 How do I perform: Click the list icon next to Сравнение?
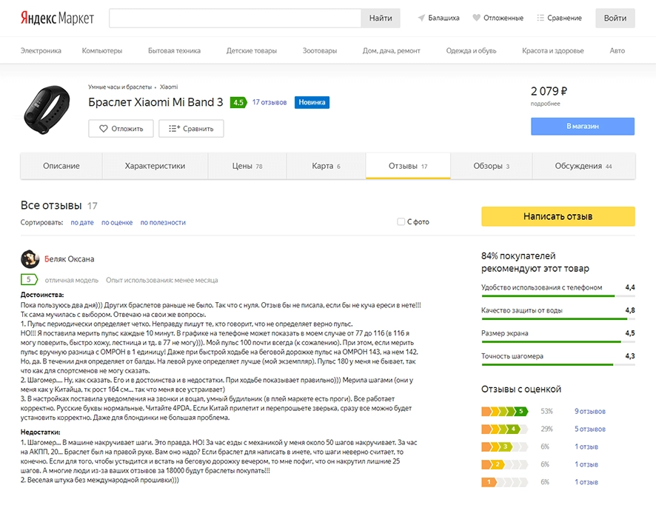click(x=540, y=18)
